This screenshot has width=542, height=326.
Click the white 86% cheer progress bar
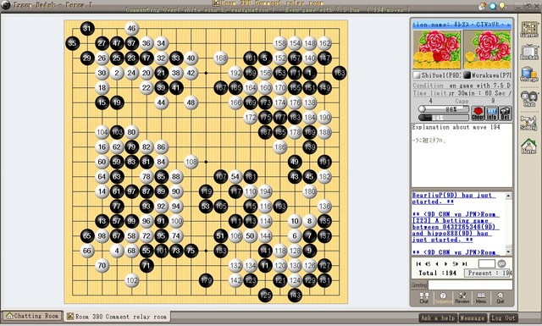pyautogui.click(x=444, y=109)
